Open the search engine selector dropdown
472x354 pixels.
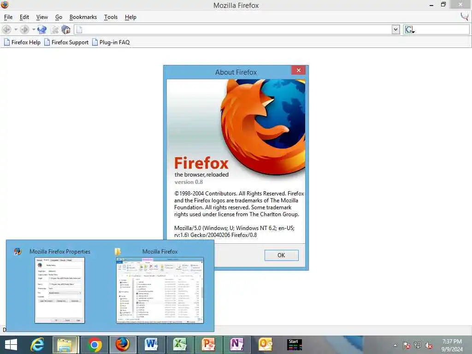pyautogui.click(x=409, y=29)
